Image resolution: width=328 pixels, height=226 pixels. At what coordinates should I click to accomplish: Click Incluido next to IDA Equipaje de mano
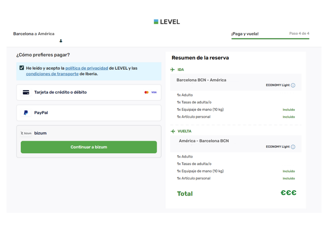click(x=289, y=110)
